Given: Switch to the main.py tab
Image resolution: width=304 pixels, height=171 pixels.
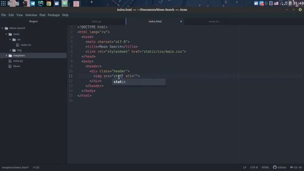Looking at the screenshot, I should tap(96, 21).
